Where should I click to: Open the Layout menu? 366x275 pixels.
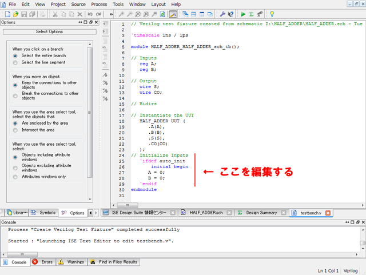tap(158, 5)
